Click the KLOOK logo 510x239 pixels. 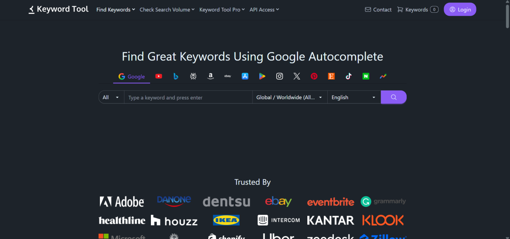(x=383, y=220)
